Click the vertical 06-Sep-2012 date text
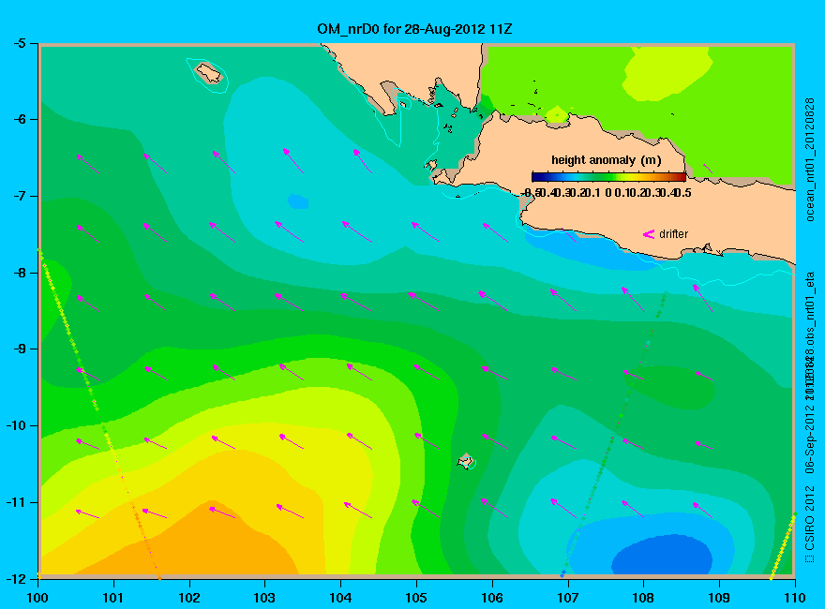 click(810, 437)
